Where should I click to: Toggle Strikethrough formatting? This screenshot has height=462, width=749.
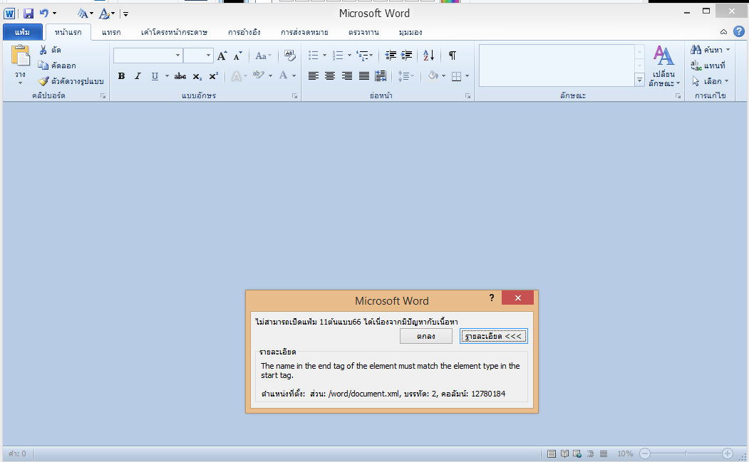point(180,76)
